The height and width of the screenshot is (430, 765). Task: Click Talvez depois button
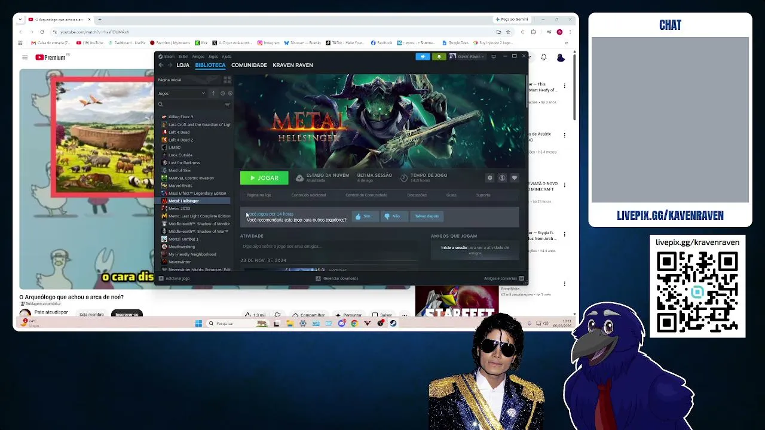[x=427, y=216]
